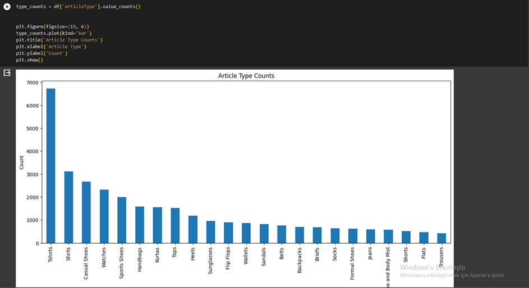Click the plt.figure figsize code line
Image resolution: width=529 pixels, height=288 pixels.
[x=52, y=26]
